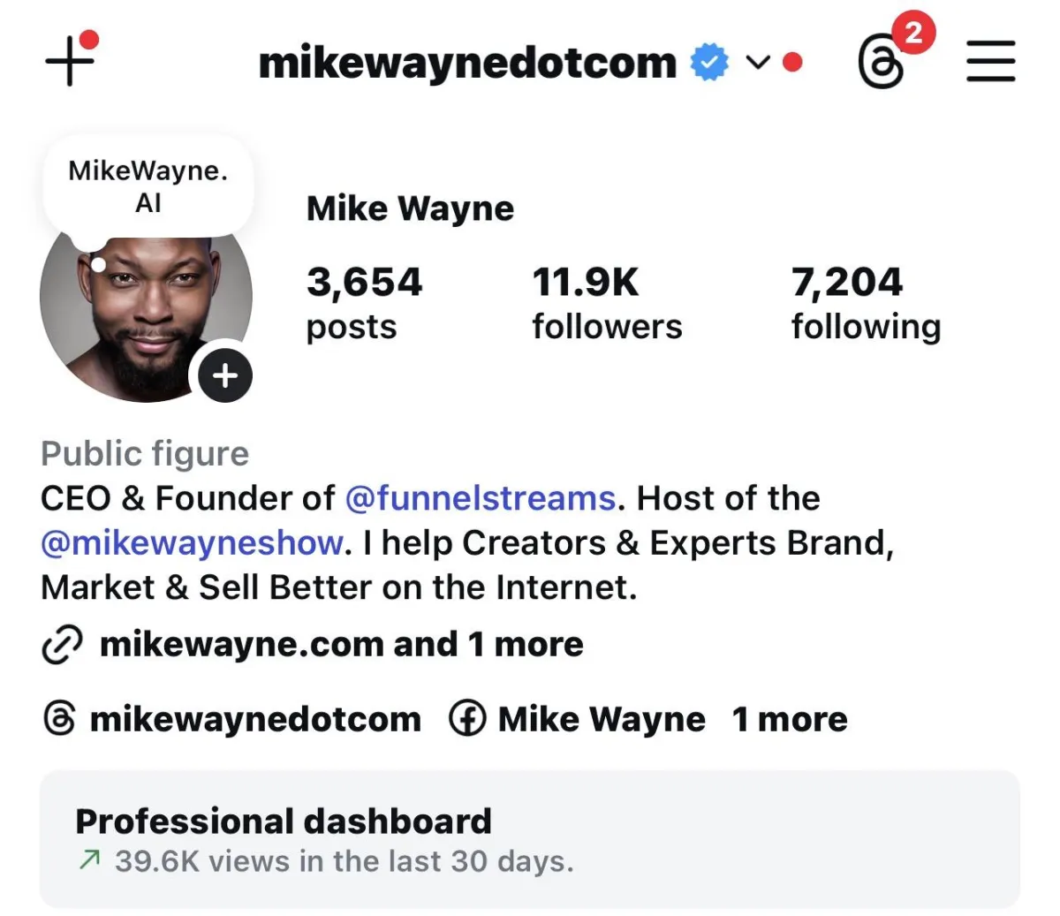1060x916 pixels.
Task: Open the 11.9K followers list
Action: pos(607,303)
